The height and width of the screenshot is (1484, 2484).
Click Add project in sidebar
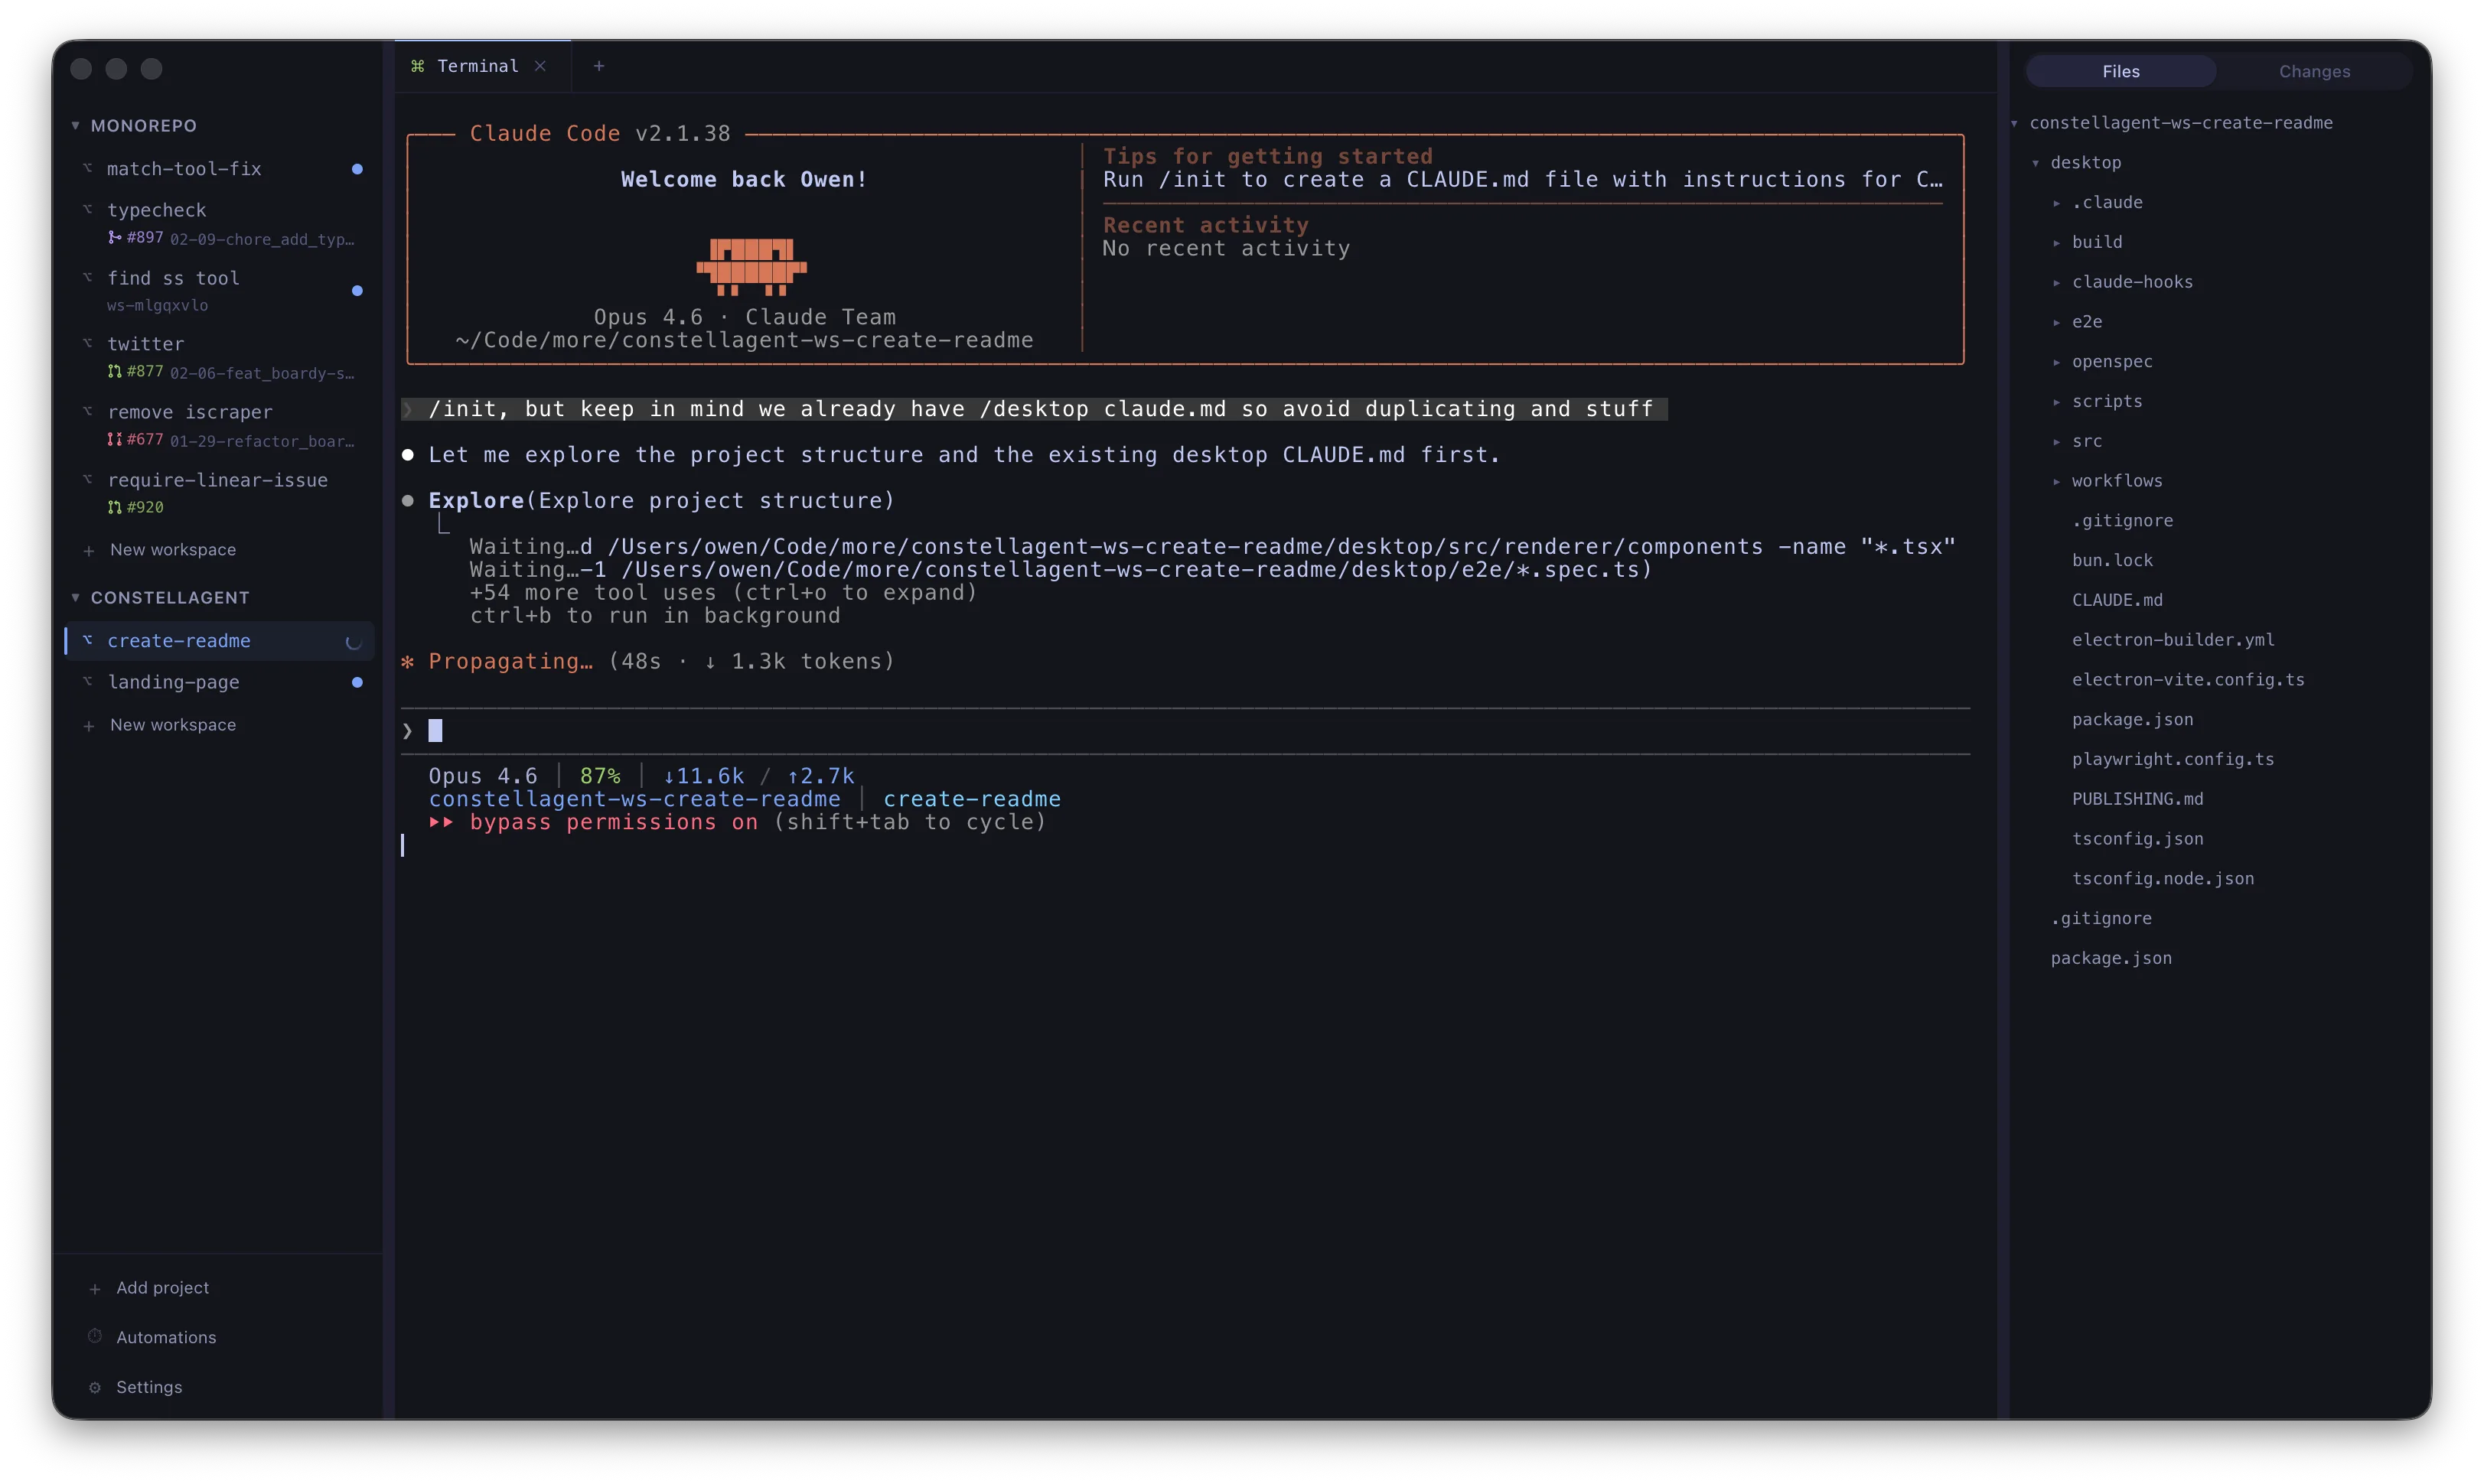pyautogui.click(x=162, y=1288)
